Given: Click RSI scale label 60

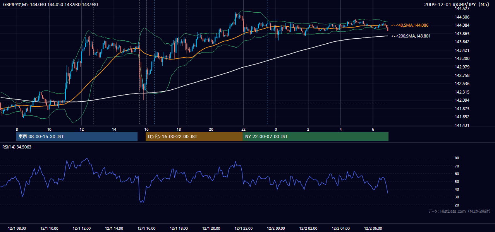Looking at the screenshot, I should tap(457, 174).
